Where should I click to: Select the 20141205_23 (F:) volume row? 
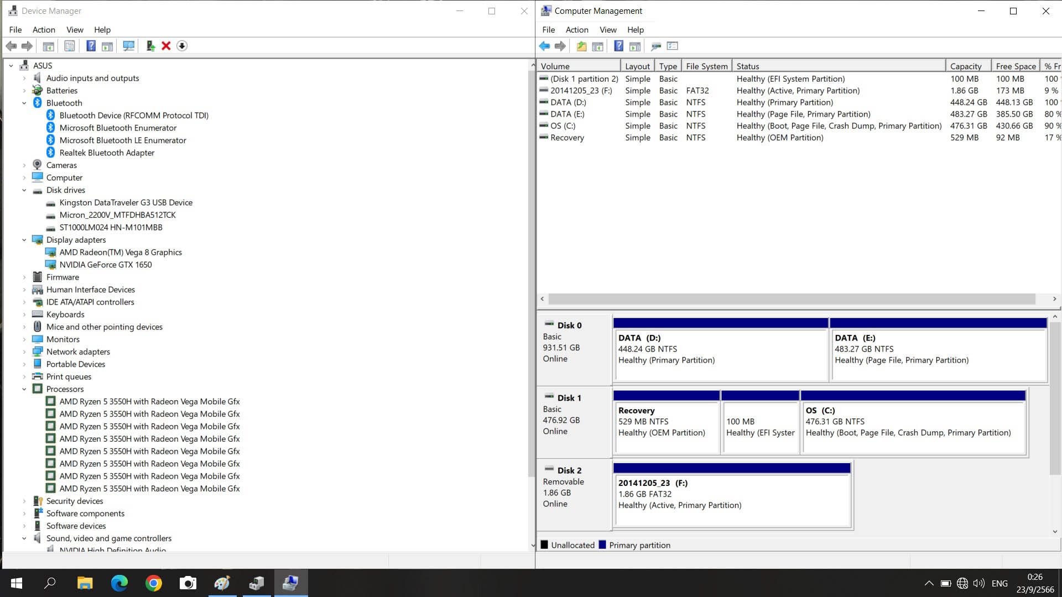(x=799, y=91)
